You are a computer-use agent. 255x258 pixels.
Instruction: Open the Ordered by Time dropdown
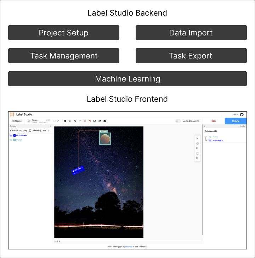click(39, 130)
